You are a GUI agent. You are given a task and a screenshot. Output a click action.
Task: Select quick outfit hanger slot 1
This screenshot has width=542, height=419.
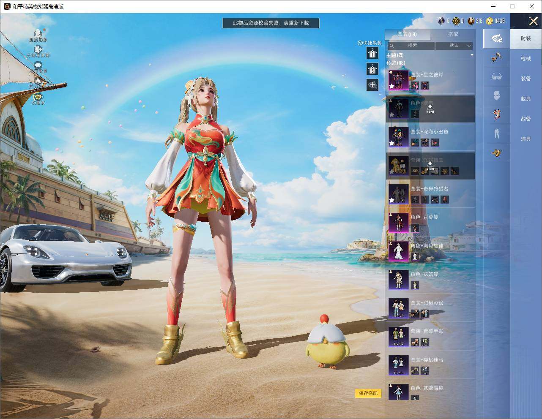[372, 53]
